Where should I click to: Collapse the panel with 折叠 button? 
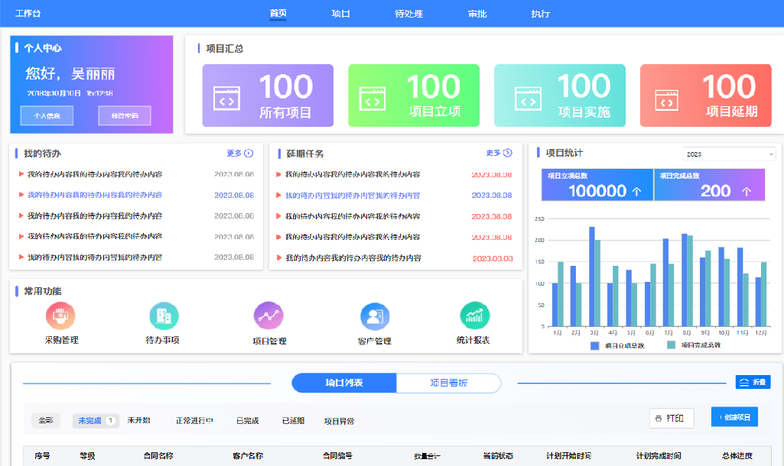tap(753, 382)
